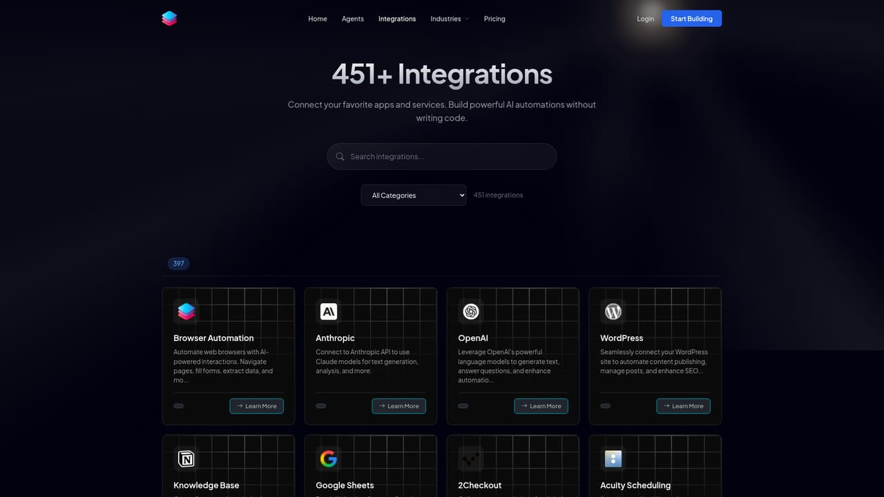
Task: Click the Google Sheets logo icon
Action: (329, 459)
